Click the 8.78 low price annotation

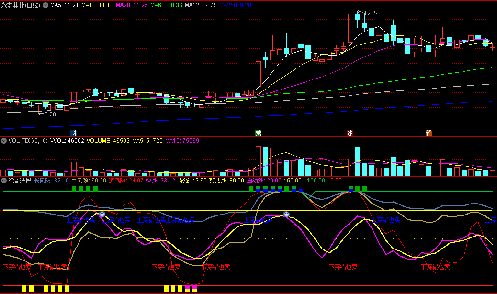click(x=50, y=114)
